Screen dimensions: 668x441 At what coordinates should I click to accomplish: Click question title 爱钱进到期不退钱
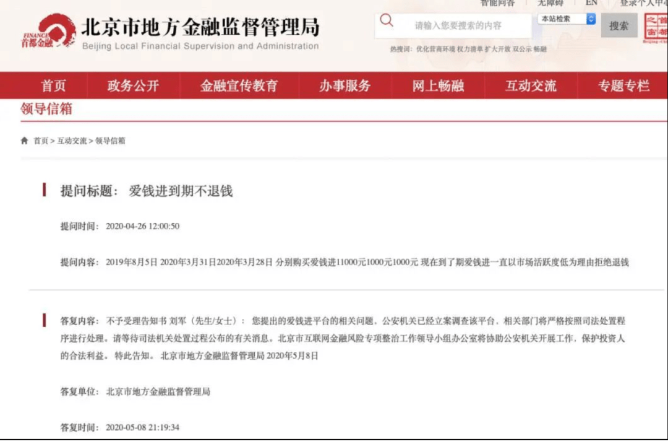pyautogui.click(x=181, y=191)
